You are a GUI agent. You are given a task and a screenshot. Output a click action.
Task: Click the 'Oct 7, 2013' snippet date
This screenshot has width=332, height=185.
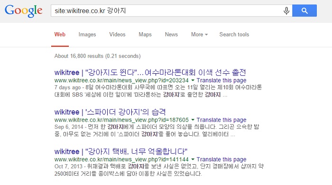click(x=68, y=167)
